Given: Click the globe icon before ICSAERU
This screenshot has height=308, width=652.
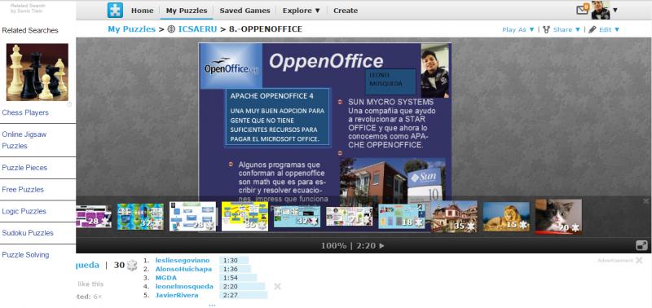Looking at the screenshot, I should (171, 29).
